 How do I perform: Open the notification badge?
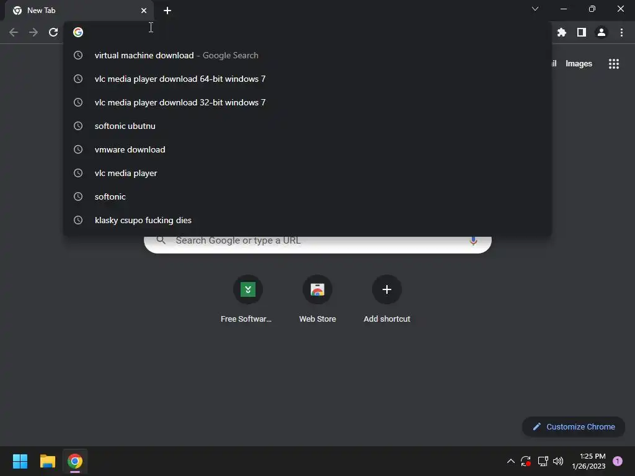pos(618,461)
